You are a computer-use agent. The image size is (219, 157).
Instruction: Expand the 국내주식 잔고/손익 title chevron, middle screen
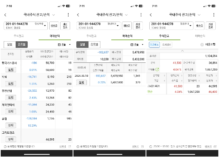pos(126,15)
